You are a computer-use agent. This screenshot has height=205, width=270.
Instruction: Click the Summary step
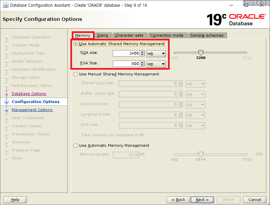(21, 142)
